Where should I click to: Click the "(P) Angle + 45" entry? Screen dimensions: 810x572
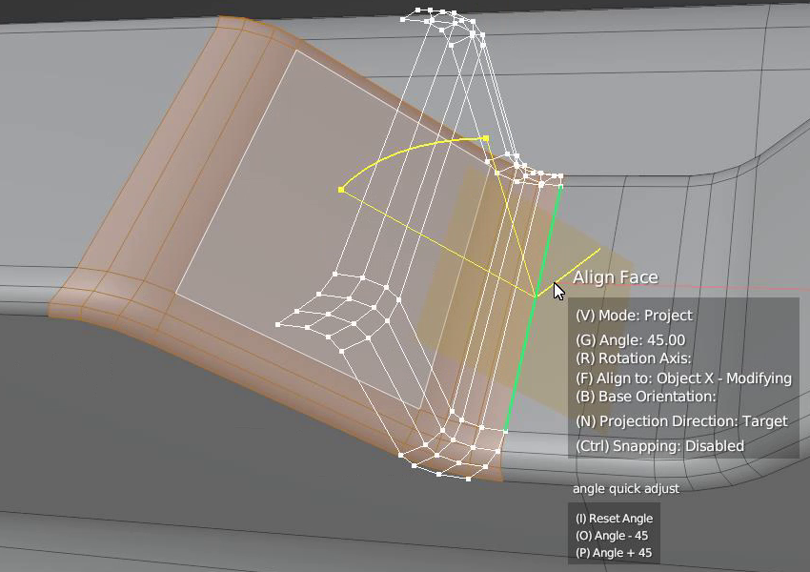[614, 552]
